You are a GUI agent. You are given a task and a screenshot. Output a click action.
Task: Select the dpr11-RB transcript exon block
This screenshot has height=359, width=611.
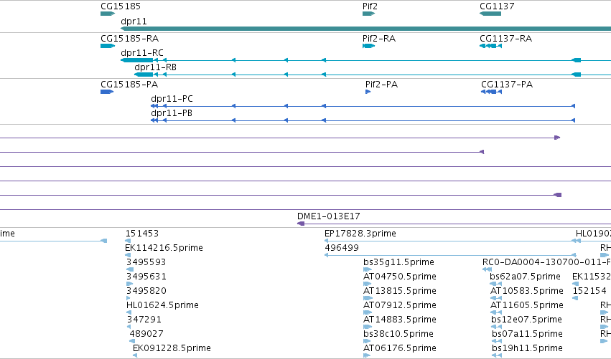[x=144, y=75]
